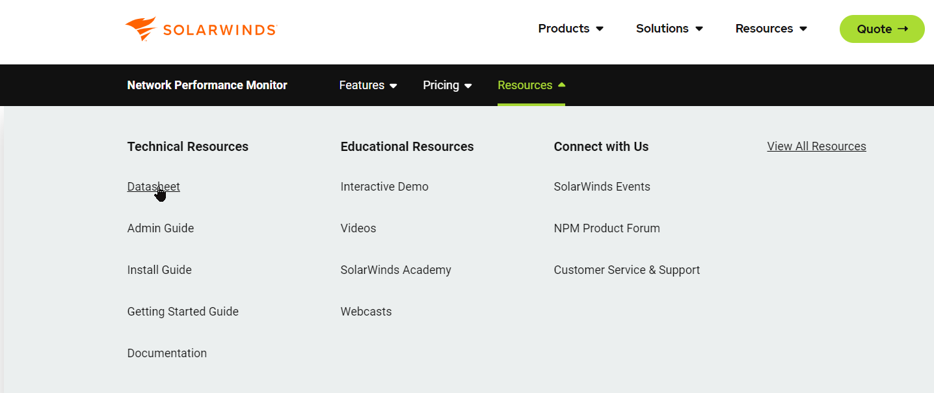Open the Documentation link
The width and height of the screenshot is (934, 393).
(167, 353)
